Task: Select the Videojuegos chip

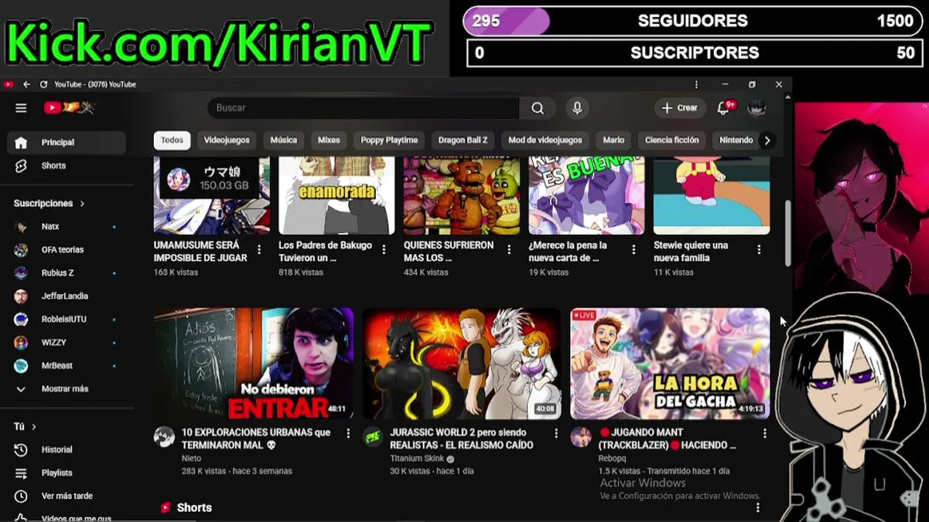Action: [x=226, y=140]
